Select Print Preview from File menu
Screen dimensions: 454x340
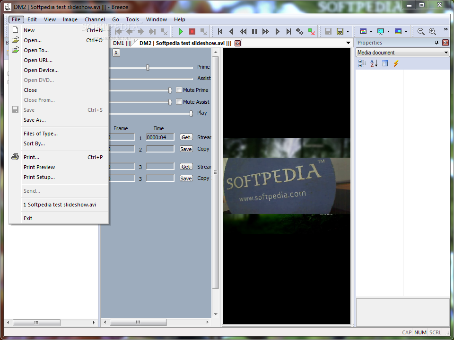click(59, 167)
